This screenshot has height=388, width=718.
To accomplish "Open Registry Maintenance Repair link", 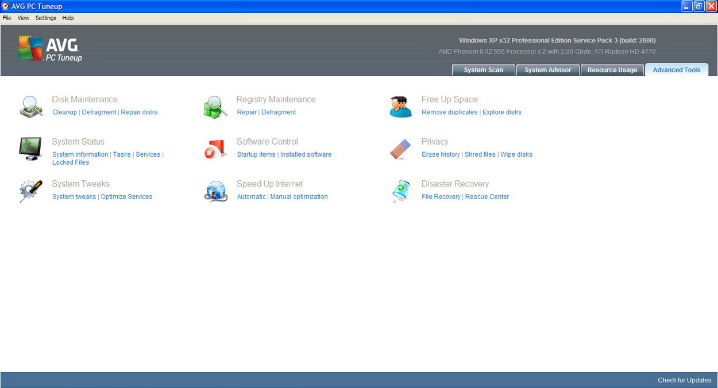I will pyautogui.click(x=247, y=112).
